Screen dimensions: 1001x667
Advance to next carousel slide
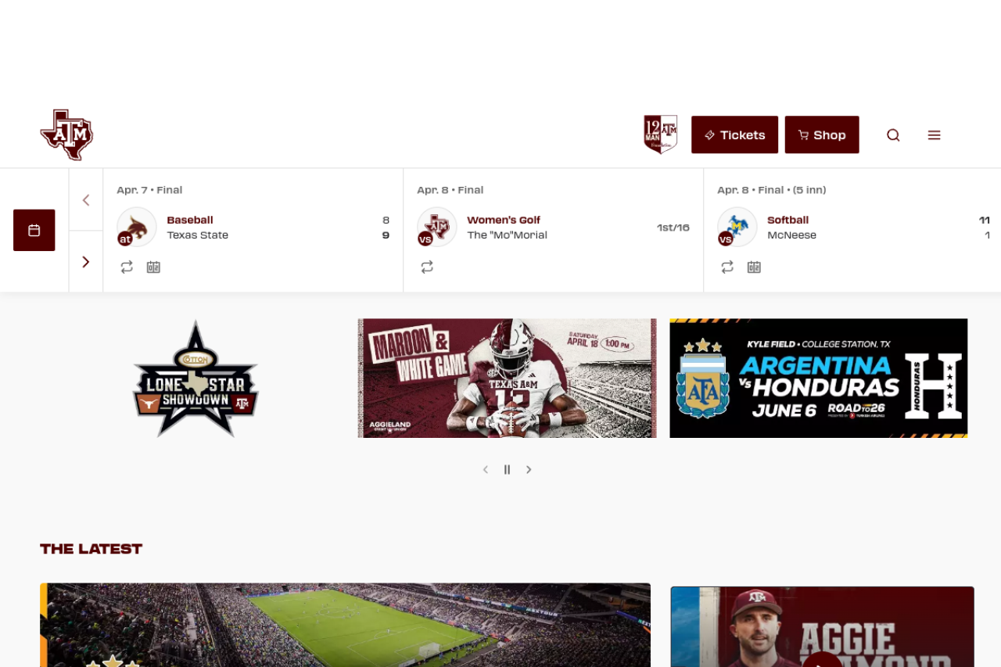tap(529, 470)
